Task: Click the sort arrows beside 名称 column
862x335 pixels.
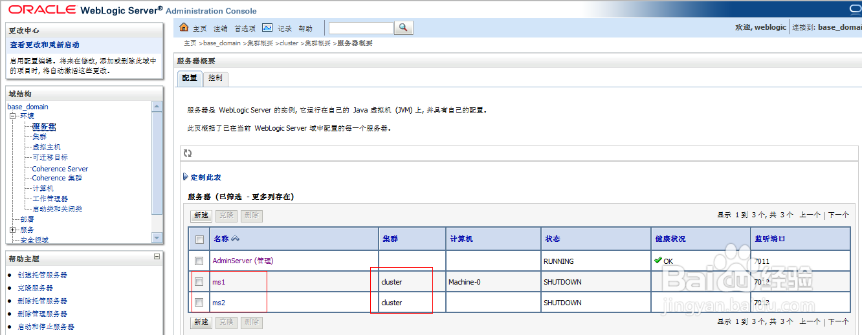Action: (236, 239)
